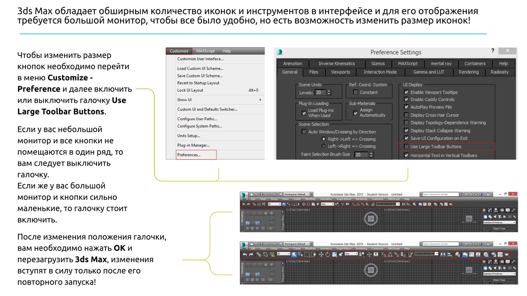Open View coordinate system dropdown in large-icon toolbar
This screenshot has height=296, width=527.
coord(351,254)
